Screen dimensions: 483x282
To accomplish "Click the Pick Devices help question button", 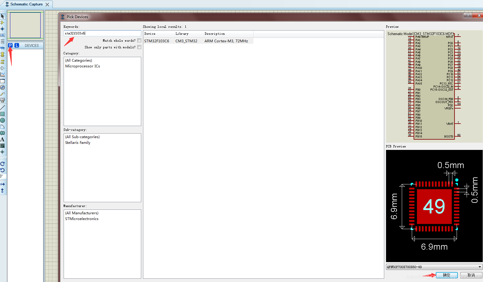I will [x=468, y=15].
